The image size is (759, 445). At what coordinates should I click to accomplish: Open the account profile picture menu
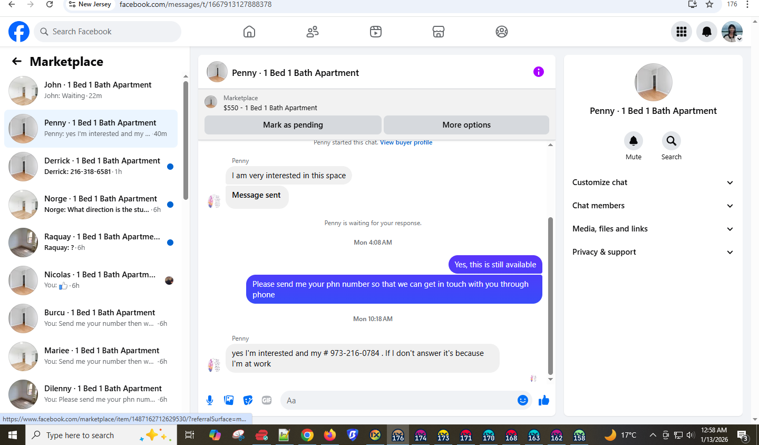[732, 32]
